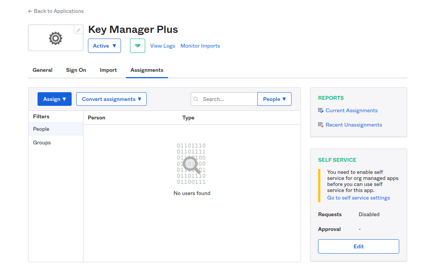The height and width of the screenshot is (274, 428).
Task: Expand the Convert assignments dropdown
Action: [111, 99]
